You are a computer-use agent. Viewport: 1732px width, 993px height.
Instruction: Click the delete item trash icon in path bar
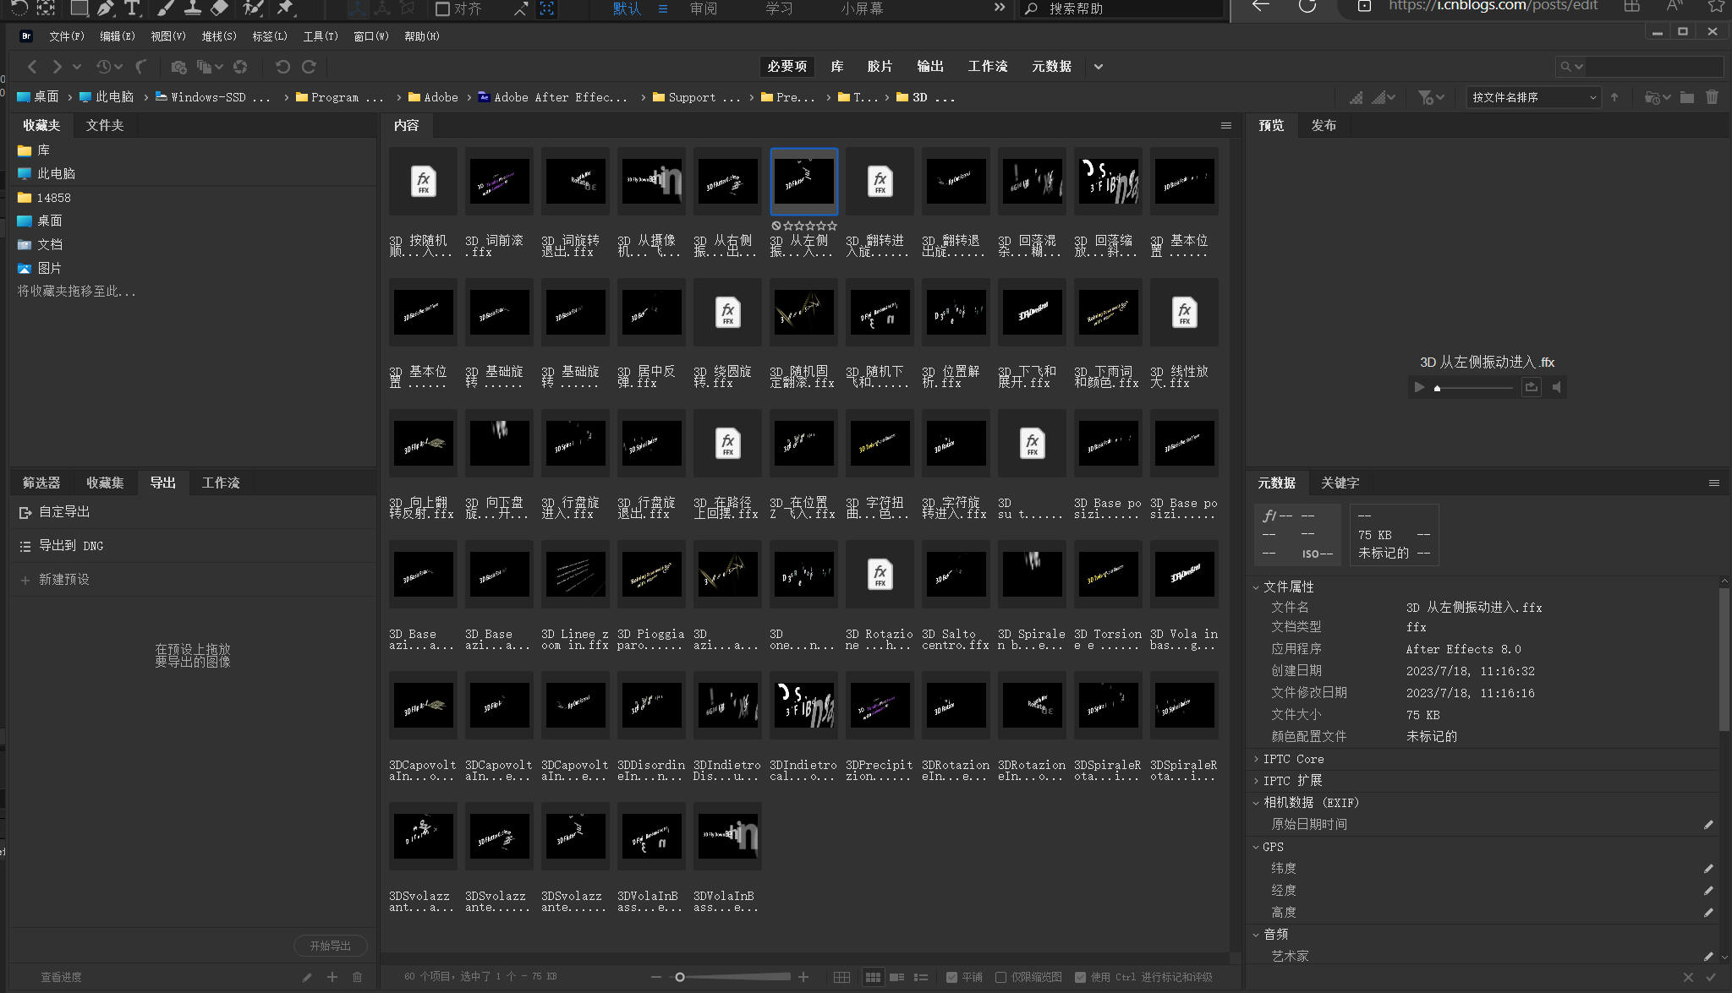[1712, 97]
